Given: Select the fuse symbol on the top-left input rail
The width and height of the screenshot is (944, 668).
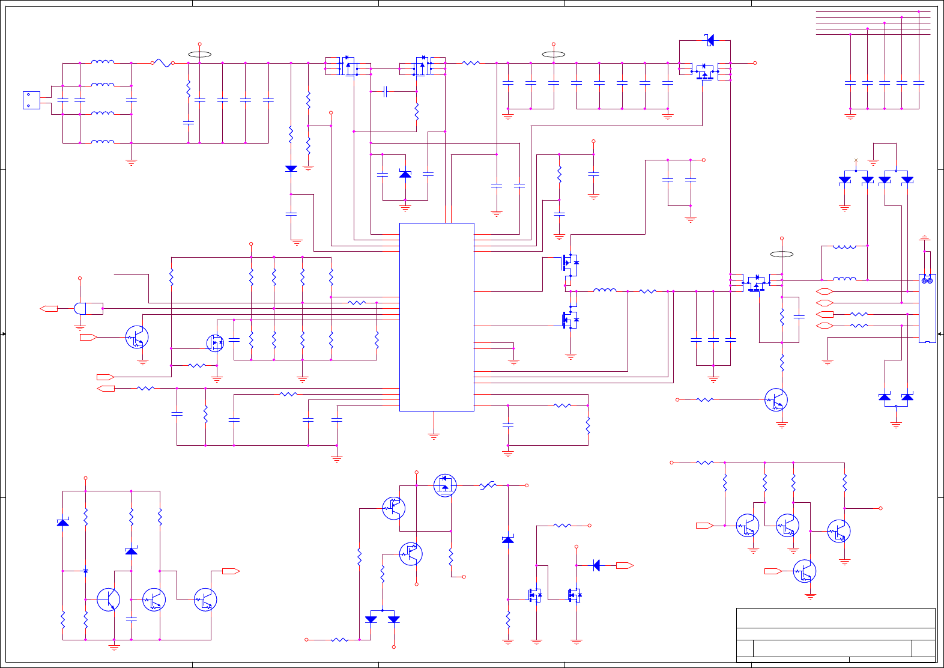Looking at the screenshot, I should [162, 62].
